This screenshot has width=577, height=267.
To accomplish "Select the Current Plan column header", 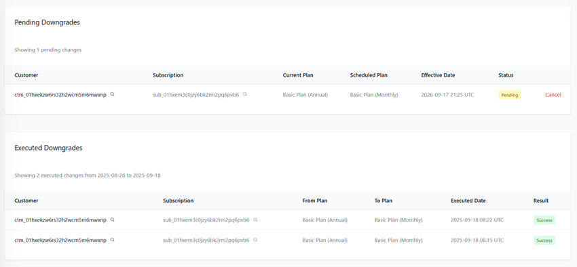I will (x=298, y=75).
